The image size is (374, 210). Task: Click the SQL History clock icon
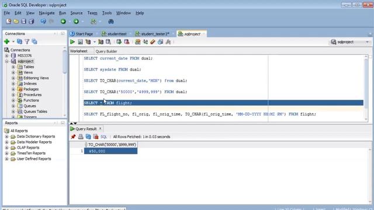(161, 42)
